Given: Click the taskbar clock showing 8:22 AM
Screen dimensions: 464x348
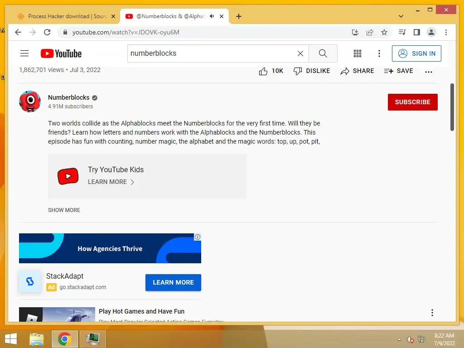Looking at the screenshot, I should 444,336.
